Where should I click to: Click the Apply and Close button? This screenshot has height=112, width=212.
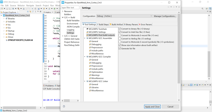(152, 107)
